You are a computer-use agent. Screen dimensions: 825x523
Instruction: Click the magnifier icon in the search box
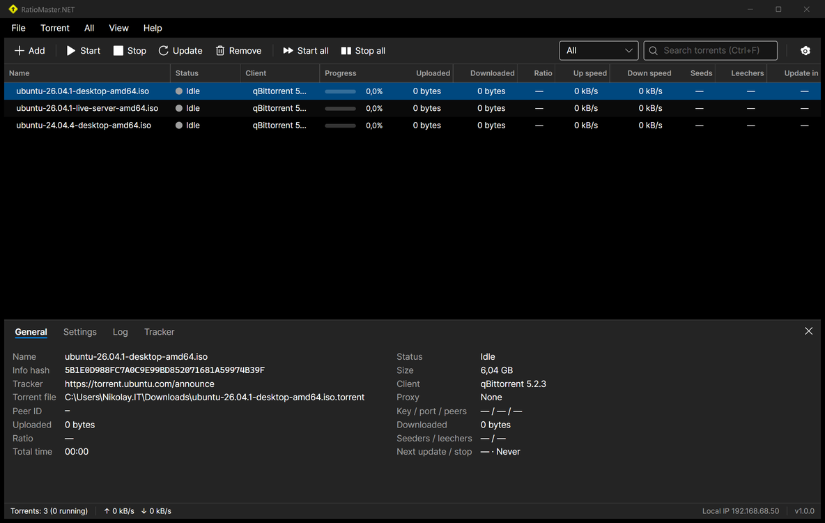(x=653, y=51)
